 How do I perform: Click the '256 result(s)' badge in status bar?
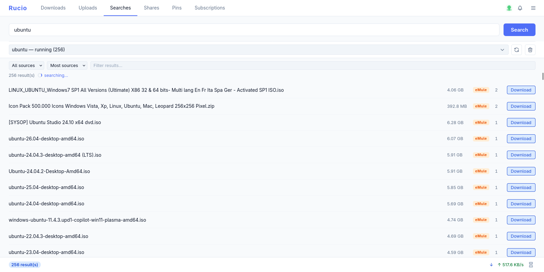click(24, 265)
